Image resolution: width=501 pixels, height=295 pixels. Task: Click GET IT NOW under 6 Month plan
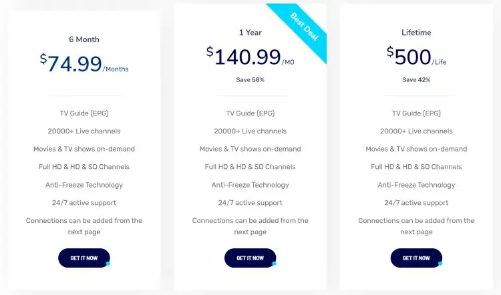pos(84,258)
